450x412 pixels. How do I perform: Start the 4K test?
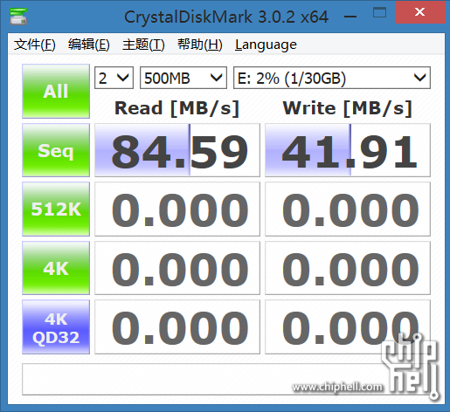point(56,268)
